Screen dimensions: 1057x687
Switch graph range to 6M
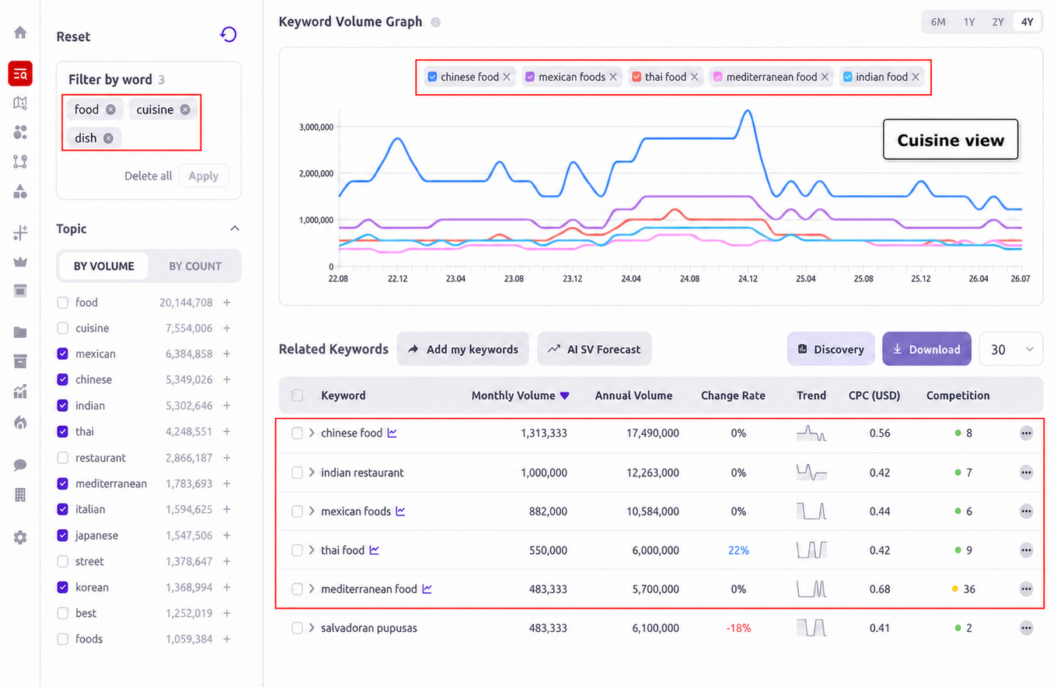pyautogui.click(x=938, y=22)
